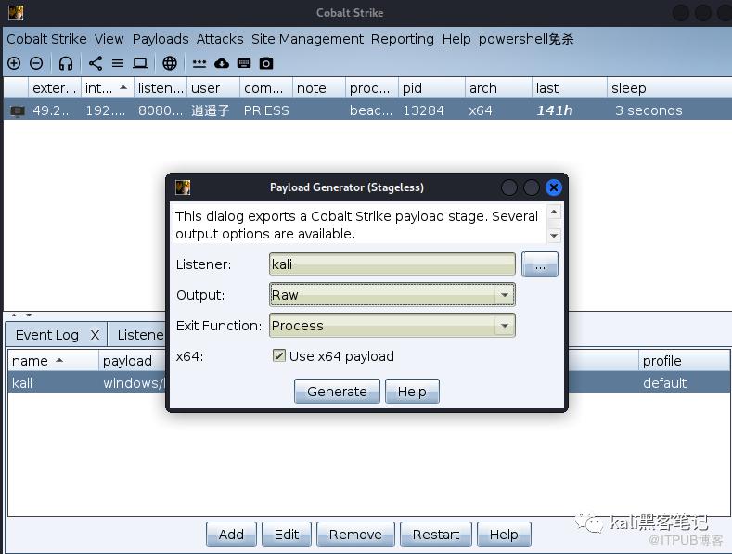Click the Add listener button

tap(231, 534)
